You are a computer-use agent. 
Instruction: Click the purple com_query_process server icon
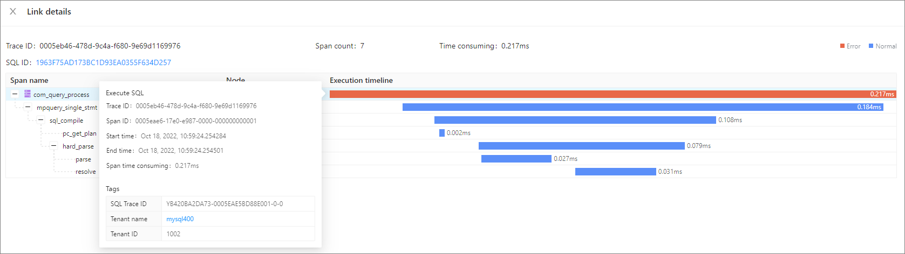pyautogui.click(x=28, y=94)
